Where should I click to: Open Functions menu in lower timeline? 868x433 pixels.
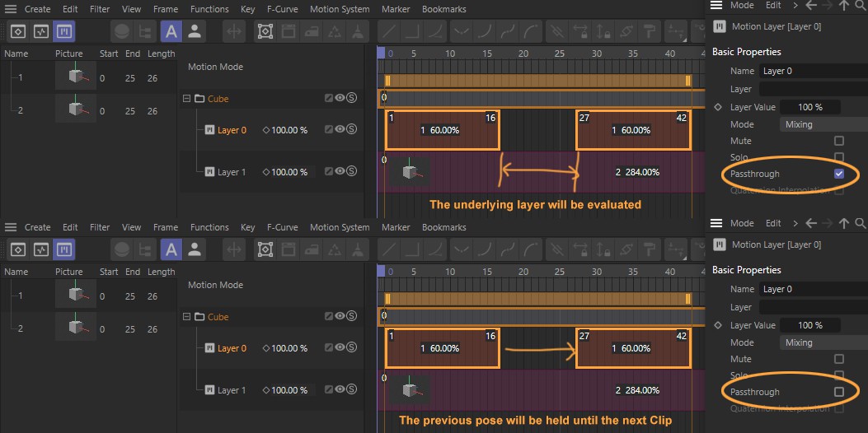(x=209, y=227)
